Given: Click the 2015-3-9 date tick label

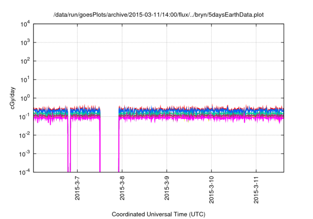Looking at the screenshot, I should [x=167, y=188].
